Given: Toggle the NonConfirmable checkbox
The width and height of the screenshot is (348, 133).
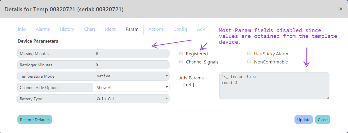Looking at the screenshot, I should click(x=249, y=61).
